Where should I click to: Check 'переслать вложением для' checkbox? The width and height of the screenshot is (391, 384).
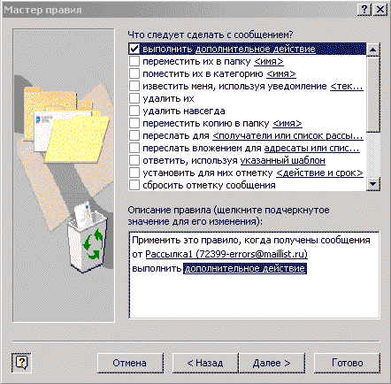click(x=134, y=148)
